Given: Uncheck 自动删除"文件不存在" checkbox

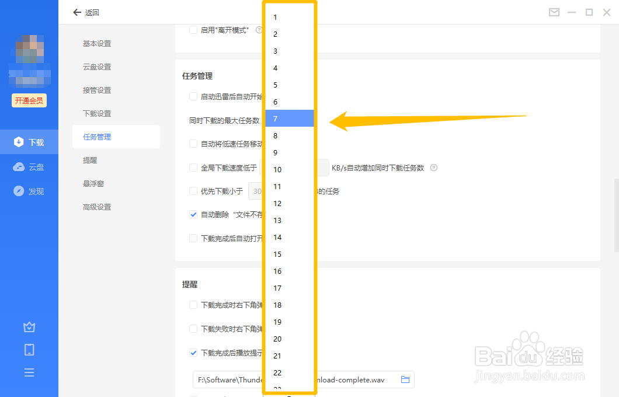Looking at the screenshot, I should click(193, 215).
